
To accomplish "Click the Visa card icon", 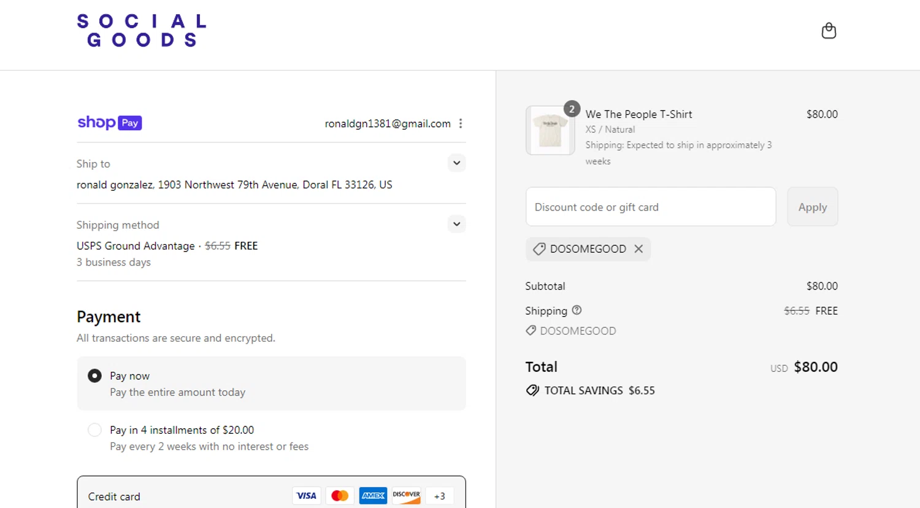I will [306, 496].
